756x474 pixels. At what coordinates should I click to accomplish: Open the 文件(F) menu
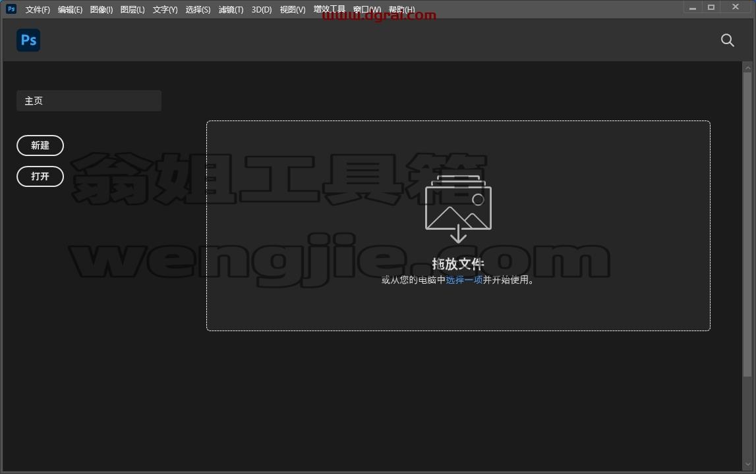pyautogui.click(x=38, y=10)
